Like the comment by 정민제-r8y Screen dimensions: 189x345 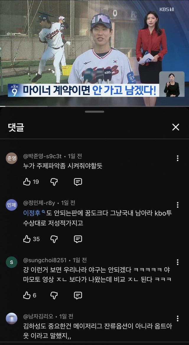(x=27, y=239)
